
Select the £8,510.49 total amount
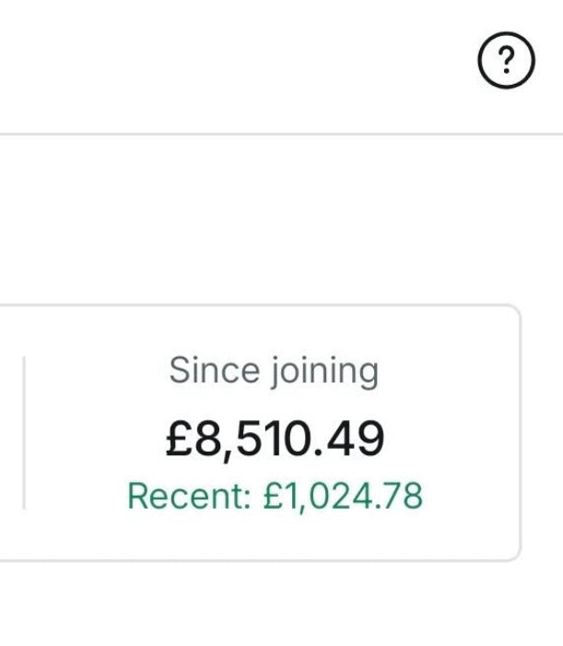(274, 439)
